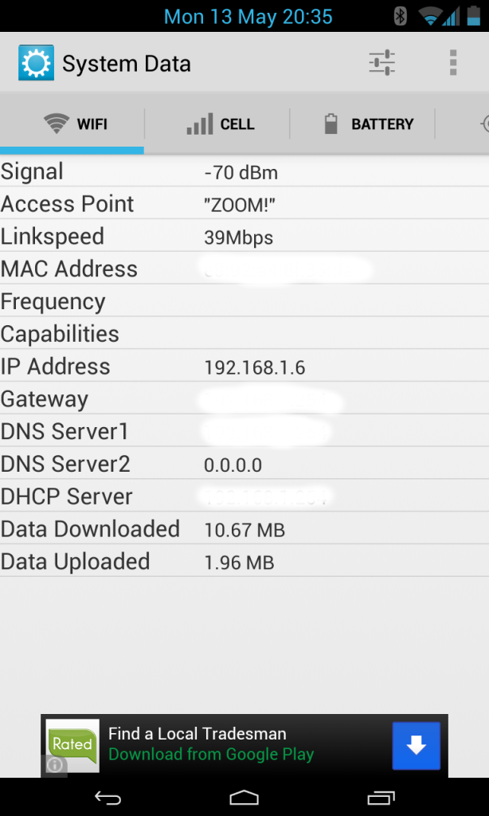Tap the System Data gear app icon
Screen dimensions: 489x816
point(36,63)
